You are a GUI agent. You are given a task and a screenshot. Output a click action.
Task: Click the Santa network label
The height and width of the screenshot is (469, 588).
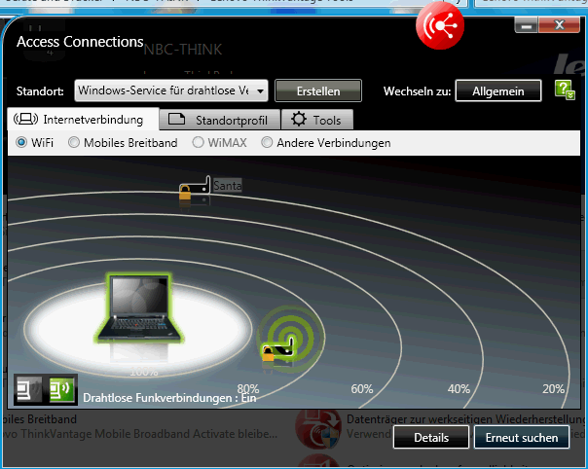pyautogui.click(x=227, y=185)
